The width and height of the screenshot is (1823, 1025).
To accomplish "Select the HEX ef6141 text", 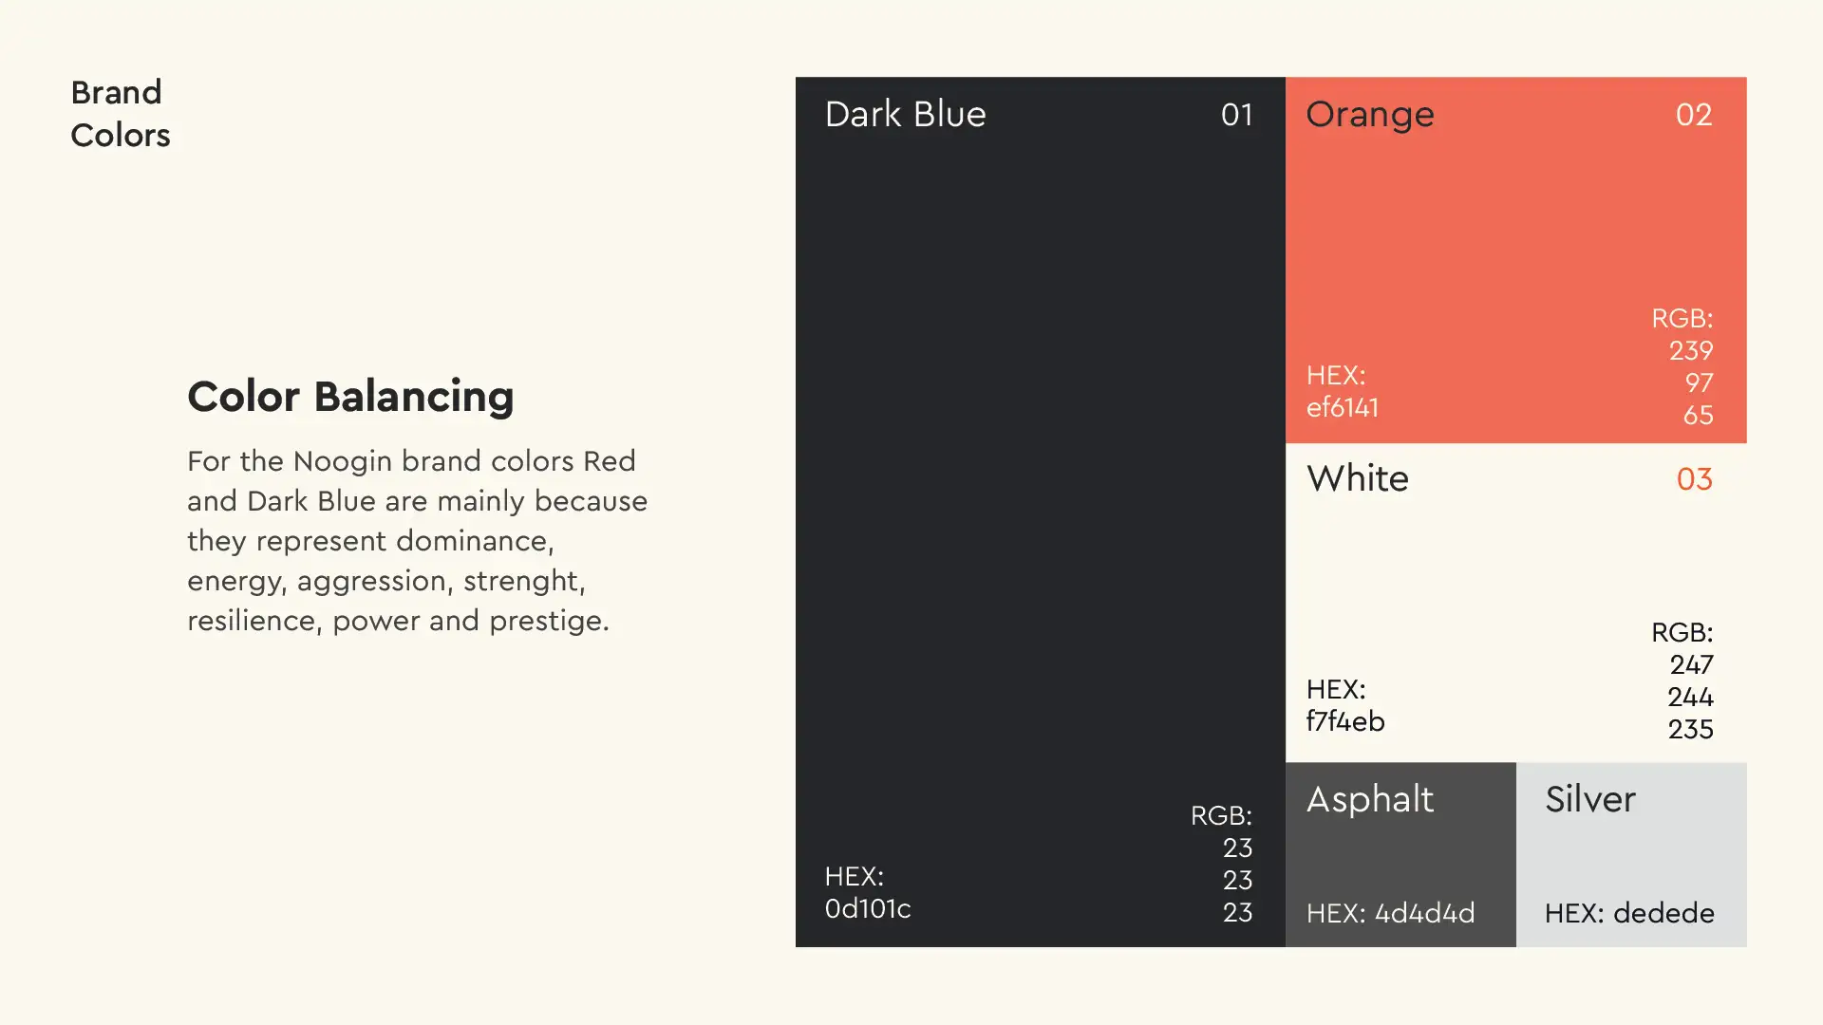I will (1343, 391).
